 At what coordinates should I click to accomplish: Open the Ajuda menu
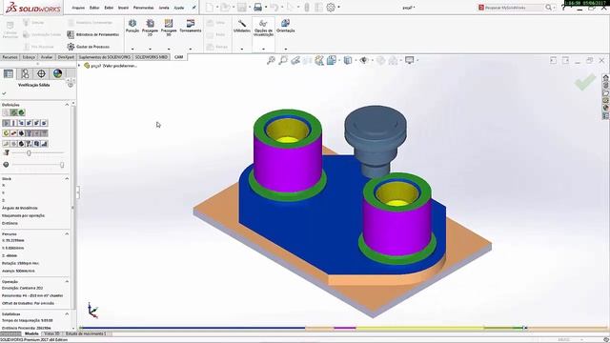click(x=179, y=8)
